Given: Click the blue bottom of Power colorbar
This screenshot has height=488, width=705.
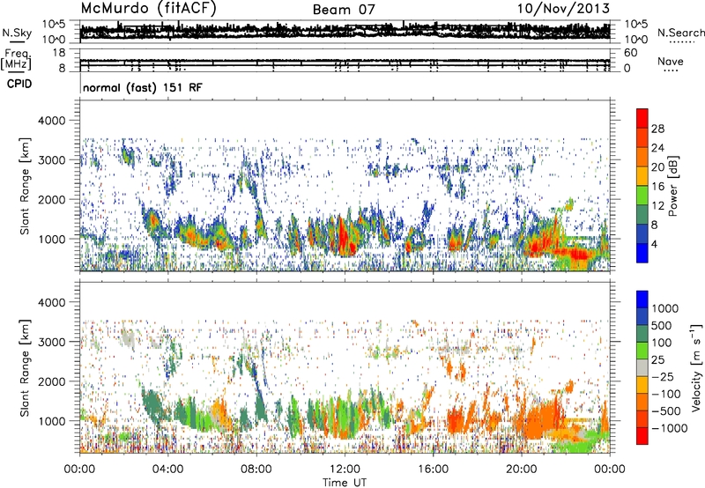Looking at the screenshot, I should coord(642,255).
